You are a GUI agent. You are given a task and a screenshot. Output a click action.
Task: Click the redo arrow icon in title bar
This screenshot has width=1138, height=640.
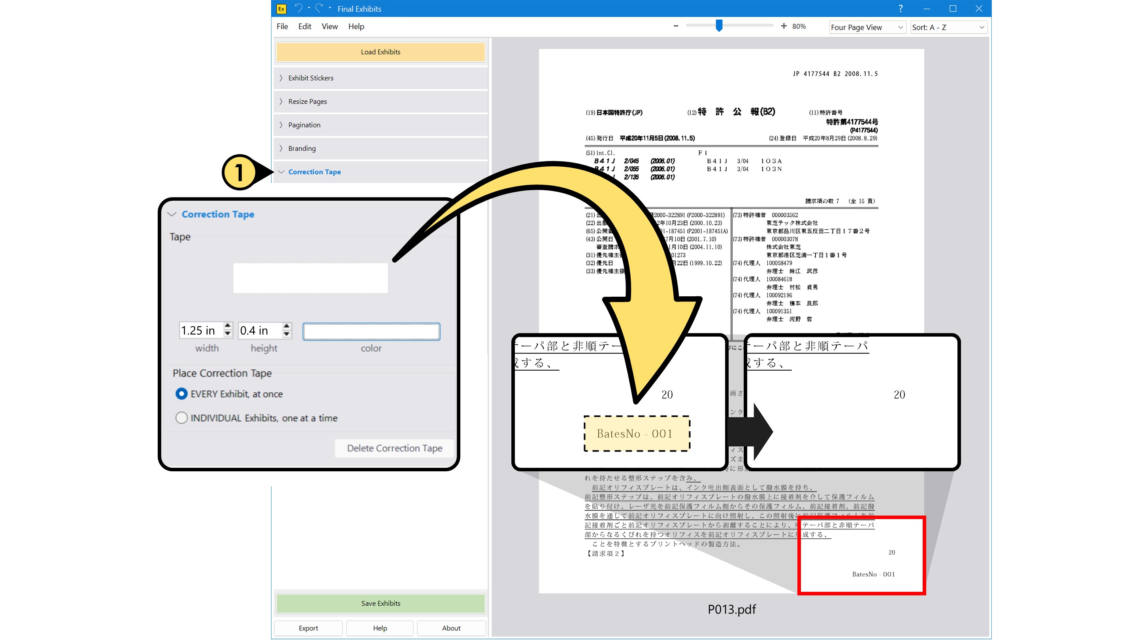(x=319, y=8)
